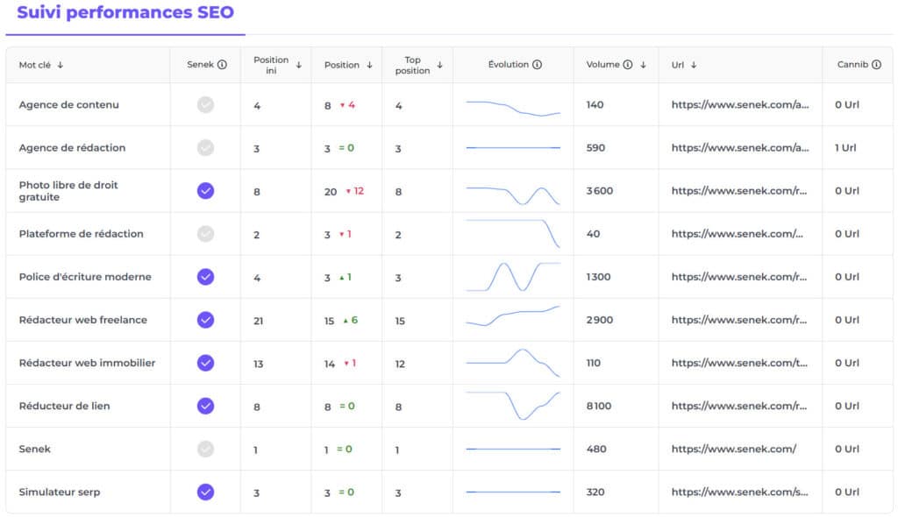Show info for Évolution column
Screen dimensions: 898x517
[537, 65]
